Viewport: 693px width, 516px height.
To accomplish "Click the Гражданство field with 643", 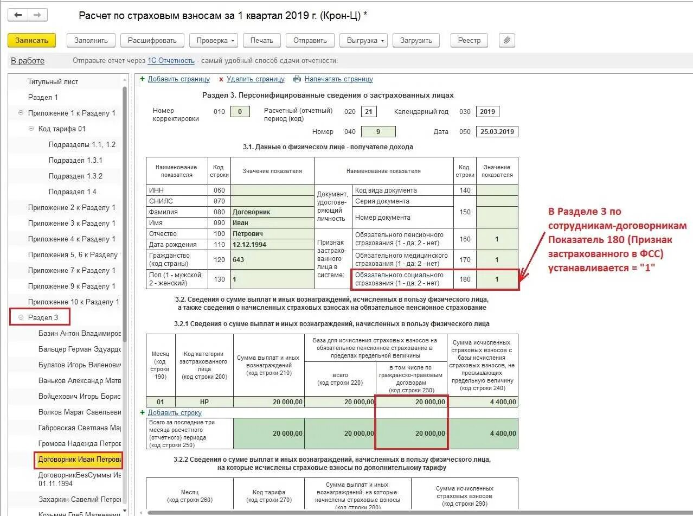I will click(272, 259).
